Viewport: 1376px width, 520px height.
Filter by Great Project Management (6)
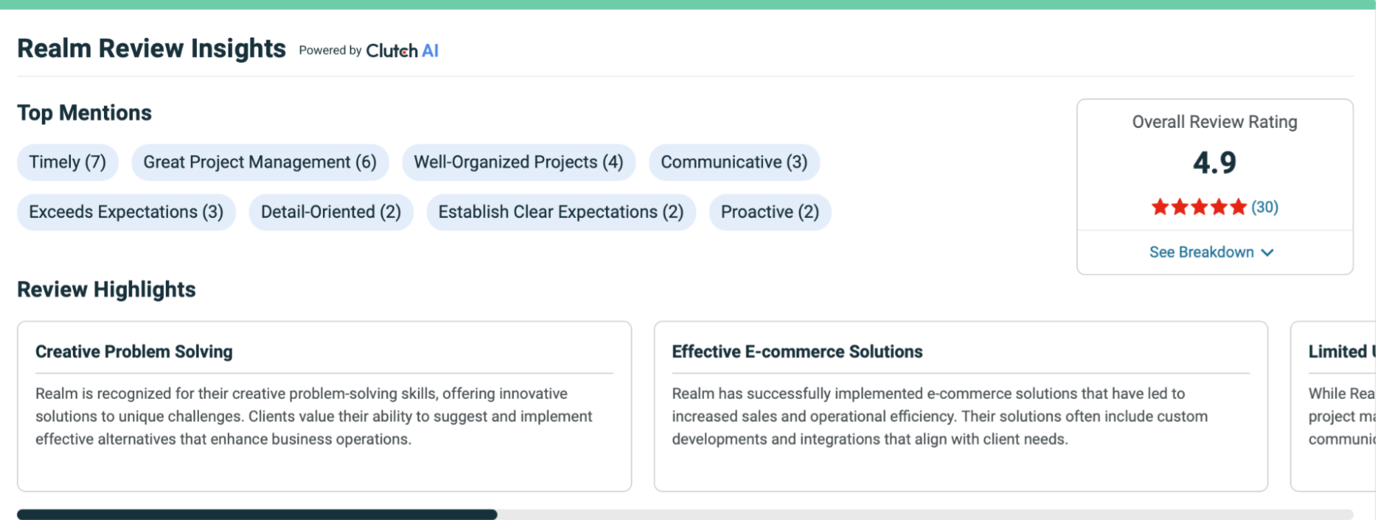[260, 162]
